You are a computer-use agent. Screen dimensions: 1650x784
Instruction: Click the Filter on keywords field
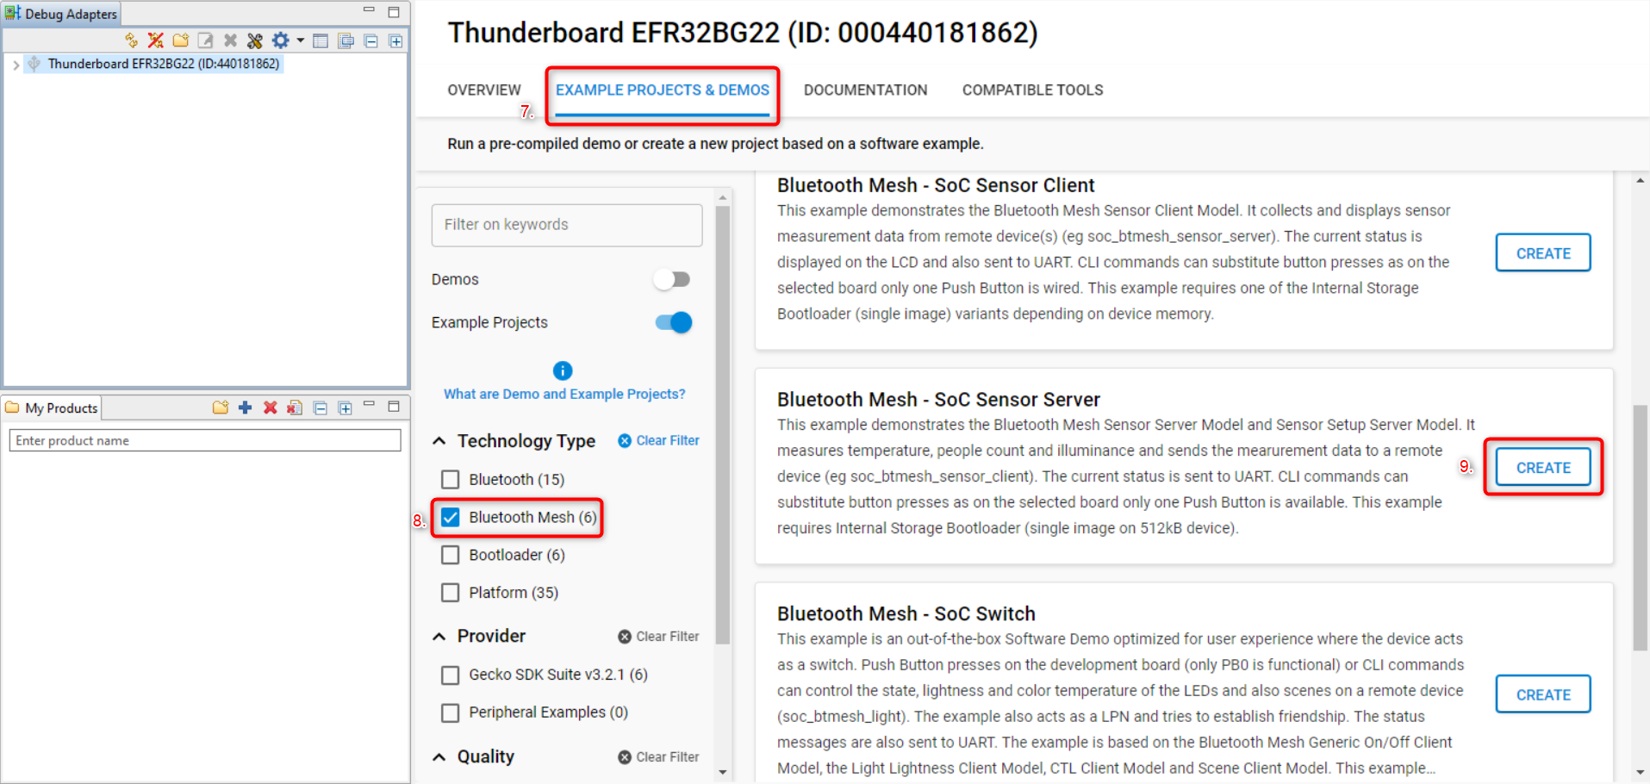click(x=567, y=225)
